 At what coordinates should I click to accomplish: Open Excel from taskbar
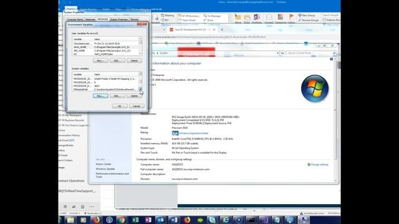click(x=135, y=220)
